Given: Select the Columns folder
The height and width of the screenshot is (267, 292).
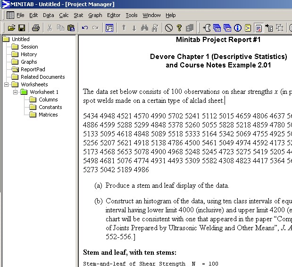Looking at the screenshot, I should click(43, 100).
